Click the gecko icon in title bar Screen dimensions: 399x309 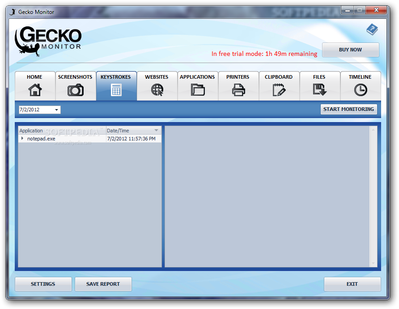click(13, 12)
